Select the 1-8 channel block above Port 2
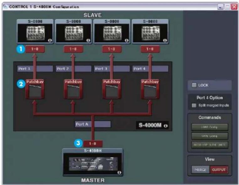This screenshot has height=185, width=239. (x=73, y=49)
